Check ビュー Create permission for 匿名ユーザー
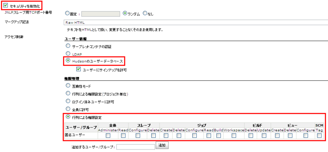 pyautogui.click(x=277, y=136)
